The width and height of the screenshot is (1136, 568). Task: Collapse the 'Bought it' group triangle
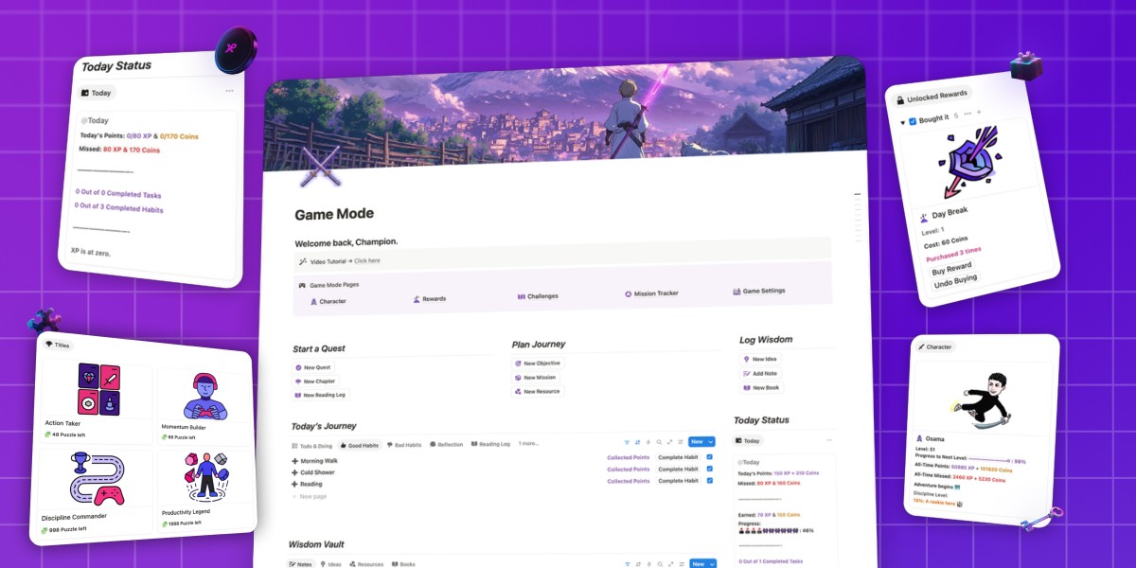(902, 122)
